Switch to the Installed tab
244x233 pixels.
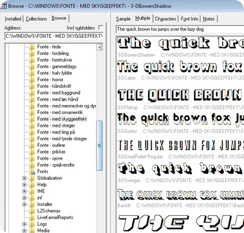point(13,19)
